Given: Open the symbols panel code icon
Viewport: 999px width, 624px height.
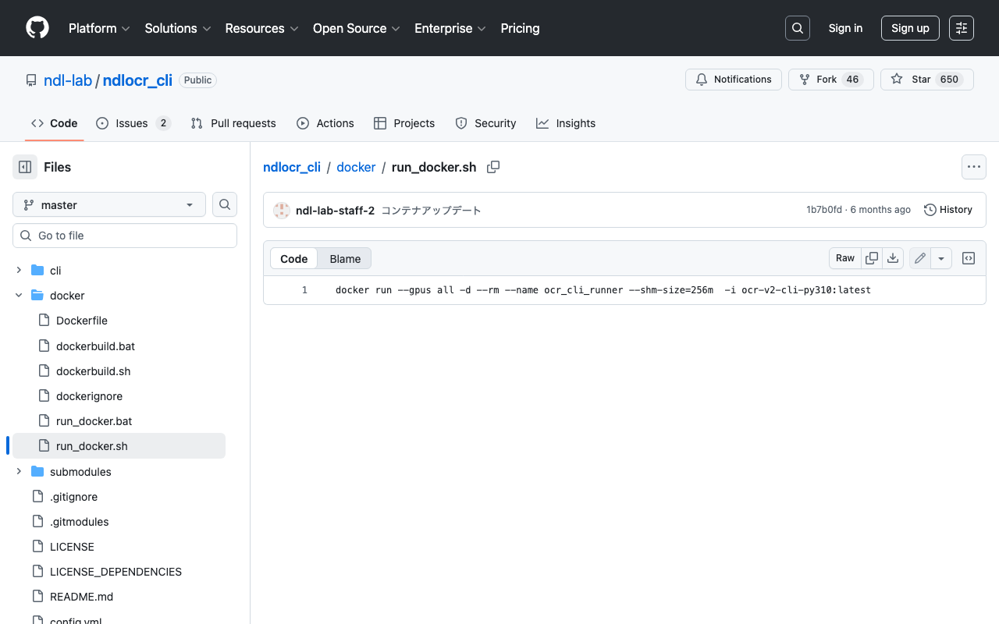Looking at the screenshot, I should [x=968, y=257].
